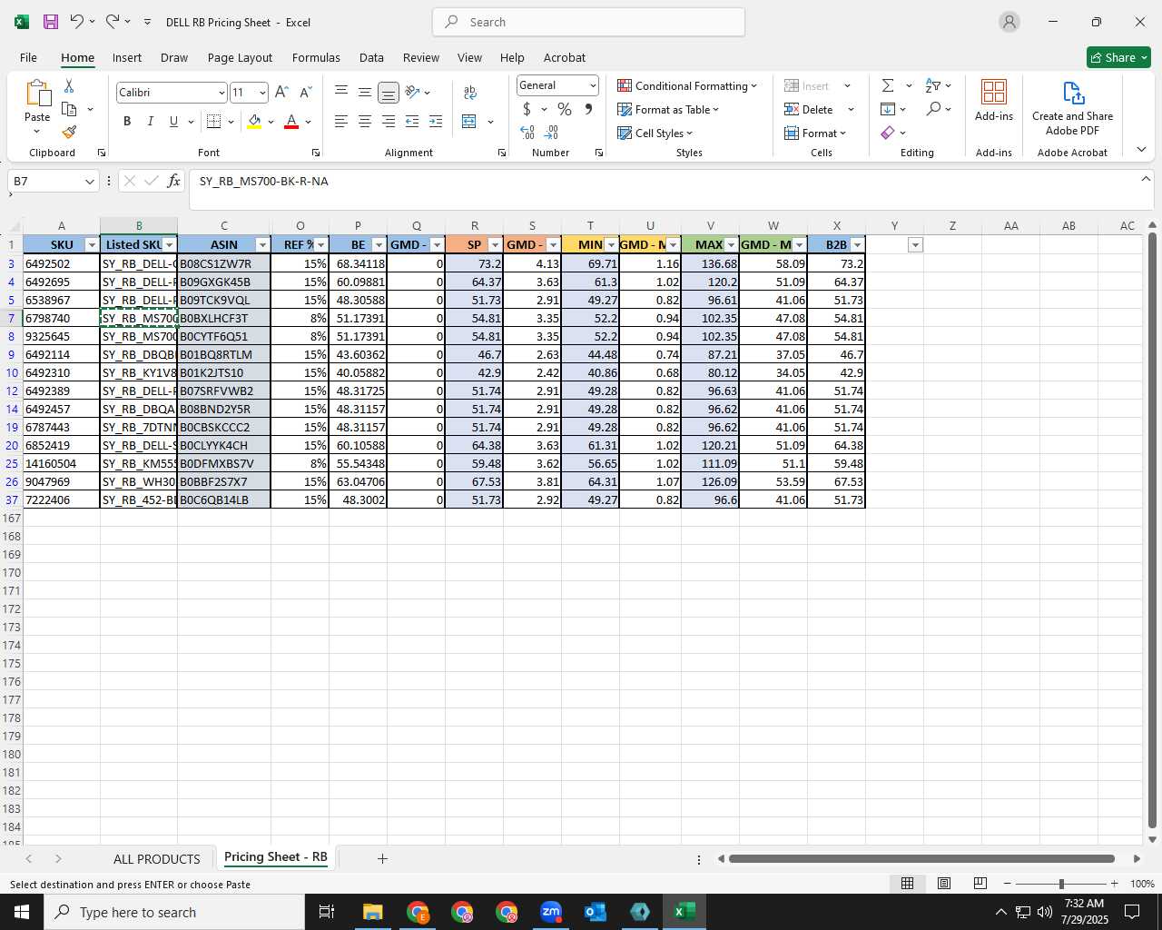Click Decrease Decimal icon

(x=551, y=133)
